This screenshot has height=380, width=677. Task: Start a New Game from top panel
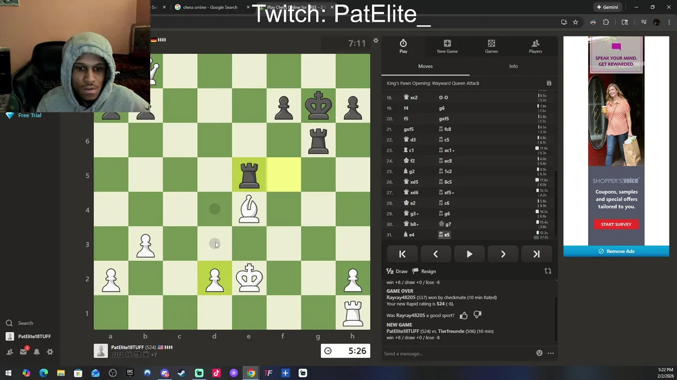tap(447, 46)
